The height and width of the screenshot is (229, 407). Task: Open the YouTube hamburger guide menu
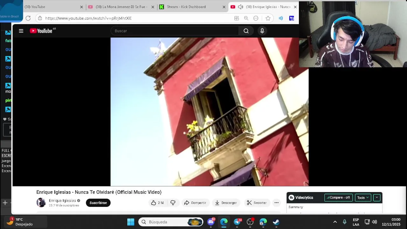click(21, 31)
